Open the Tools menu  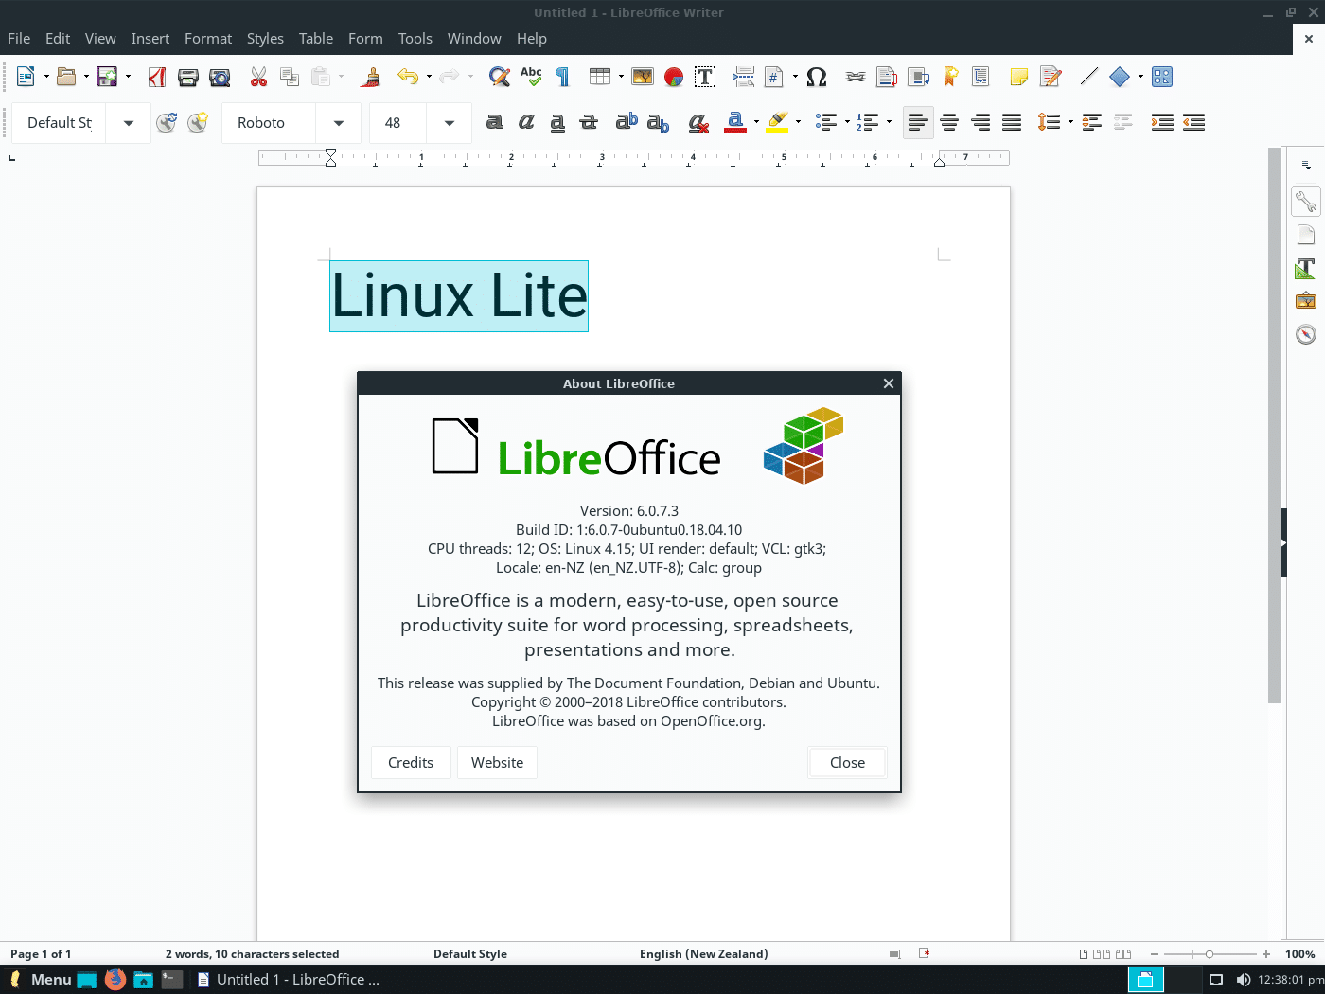[x=415, y=38]
